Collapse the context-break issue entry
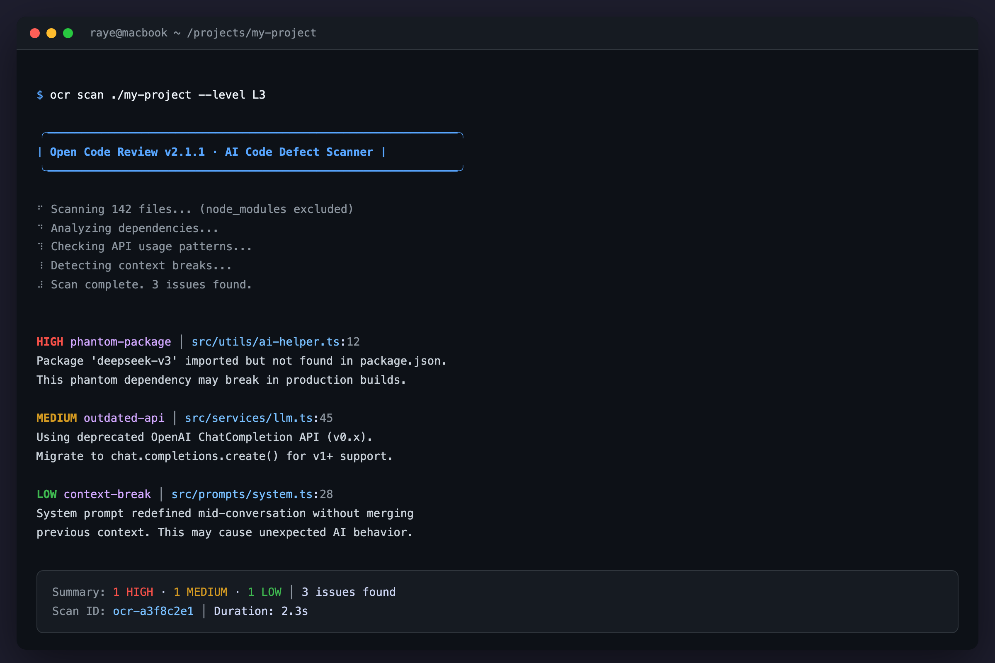The image size is (995, 663). 107,494
